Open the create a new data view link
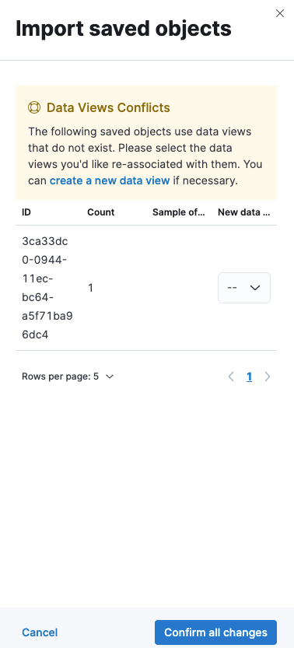Viewport: 294px width, 648px height. click(x=110, y=180)
